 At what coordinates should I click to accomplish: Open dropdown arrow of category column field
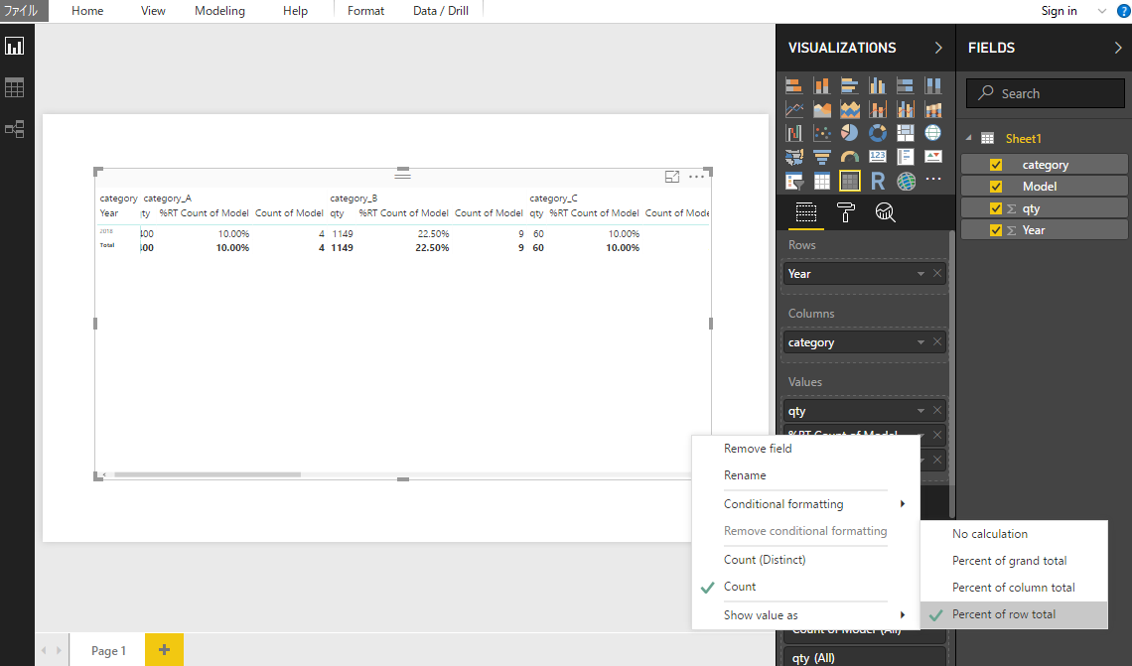920,342
